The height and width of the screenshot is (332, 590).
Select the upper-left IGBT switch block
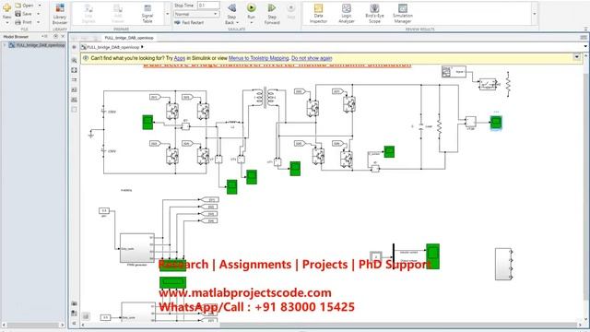[172, 111]
